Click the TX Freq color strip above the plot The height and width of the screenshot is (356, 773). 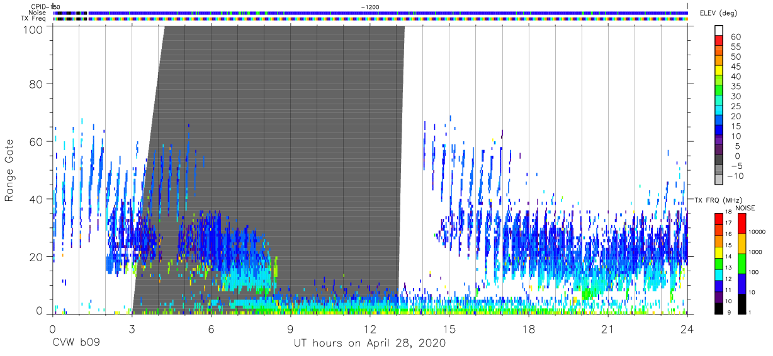point(370,19)
